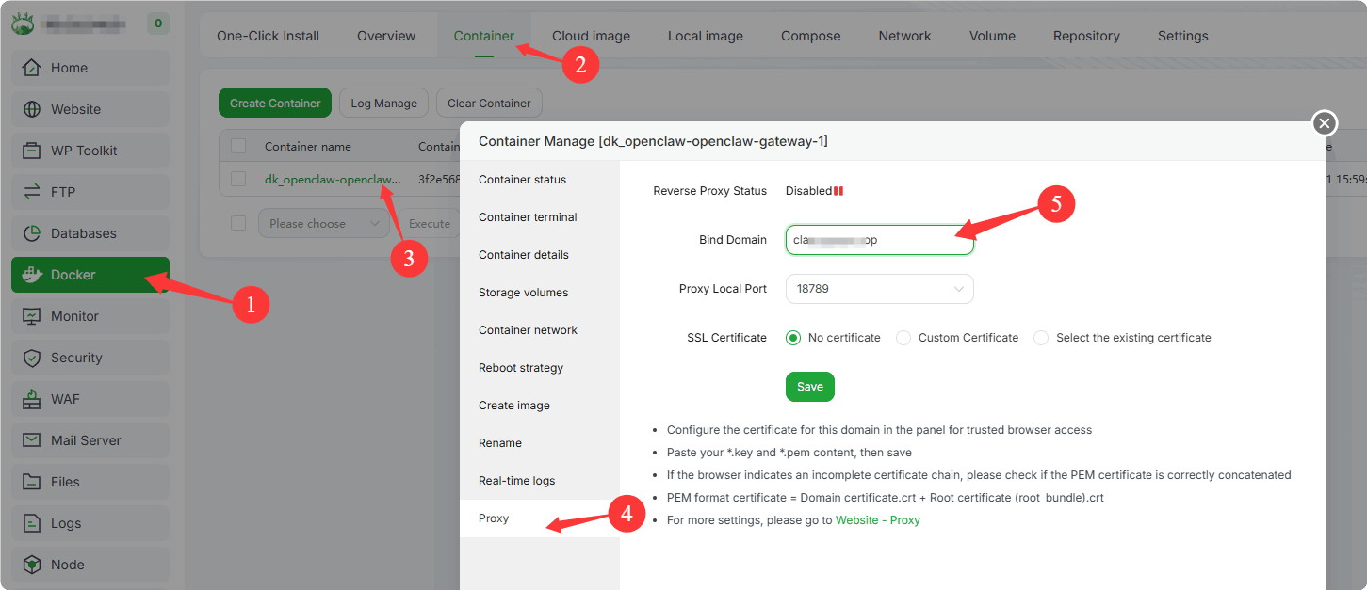
Task: Open the Monitor chart icon
Action: [32, 316]
